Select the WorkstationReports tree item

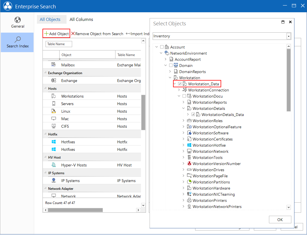click(210, 102)
